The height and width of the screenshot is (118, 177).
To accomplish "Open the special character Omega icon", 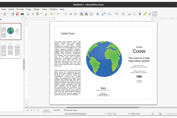I will tap(92, 14).
